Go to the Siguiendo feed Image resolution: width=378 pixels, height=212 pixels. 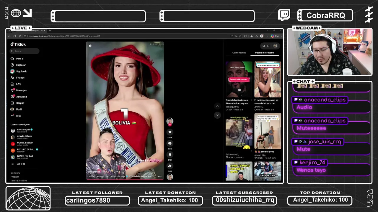(x=19, y=71)
